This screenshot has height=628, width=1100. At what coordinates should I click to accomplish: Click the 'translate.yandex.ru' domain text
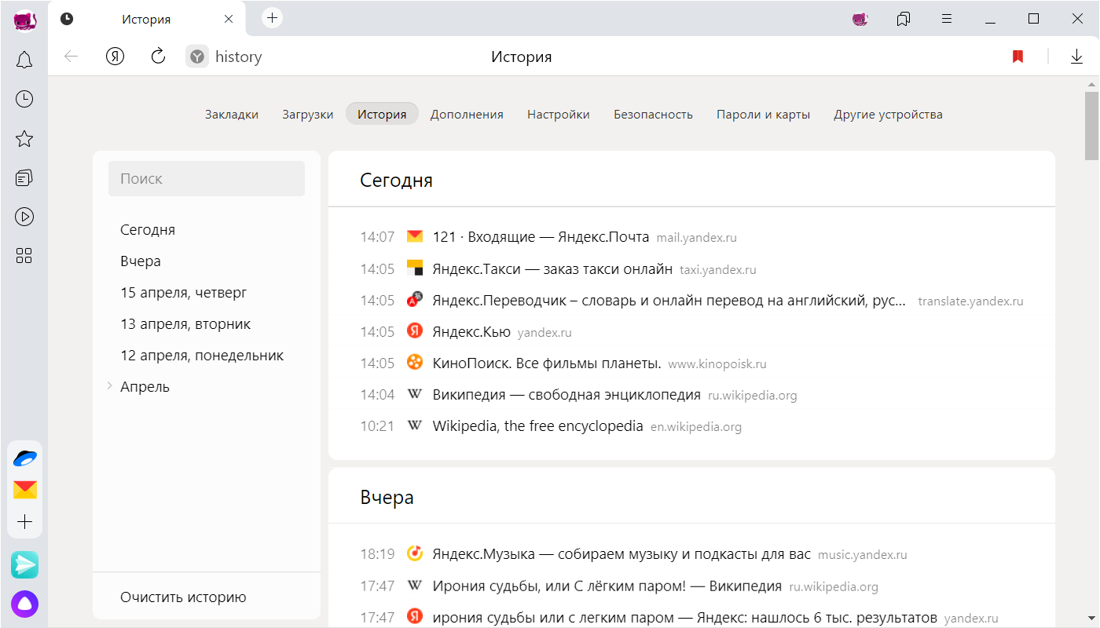click(970, 301)
